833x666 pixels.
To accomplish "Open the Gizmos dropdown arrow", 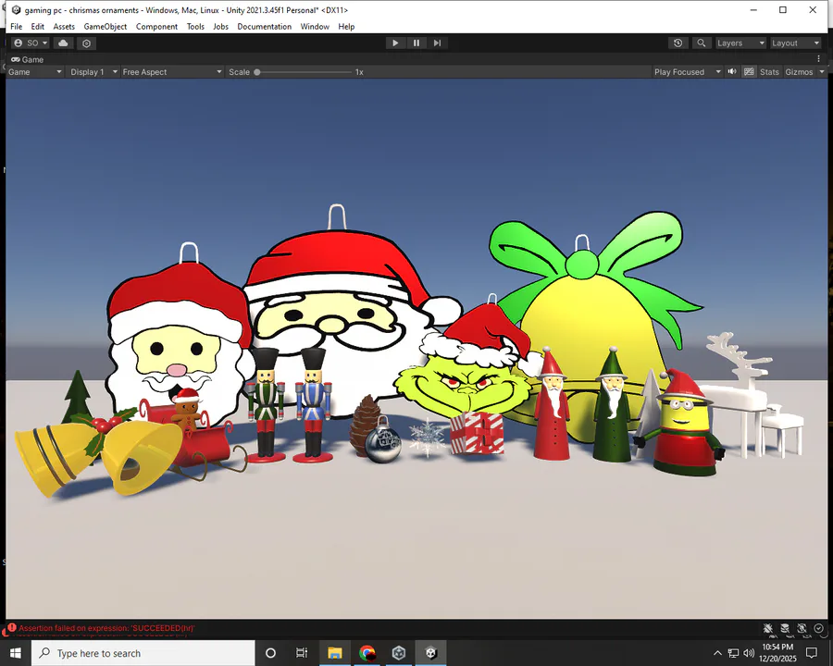I will point(822,72).
